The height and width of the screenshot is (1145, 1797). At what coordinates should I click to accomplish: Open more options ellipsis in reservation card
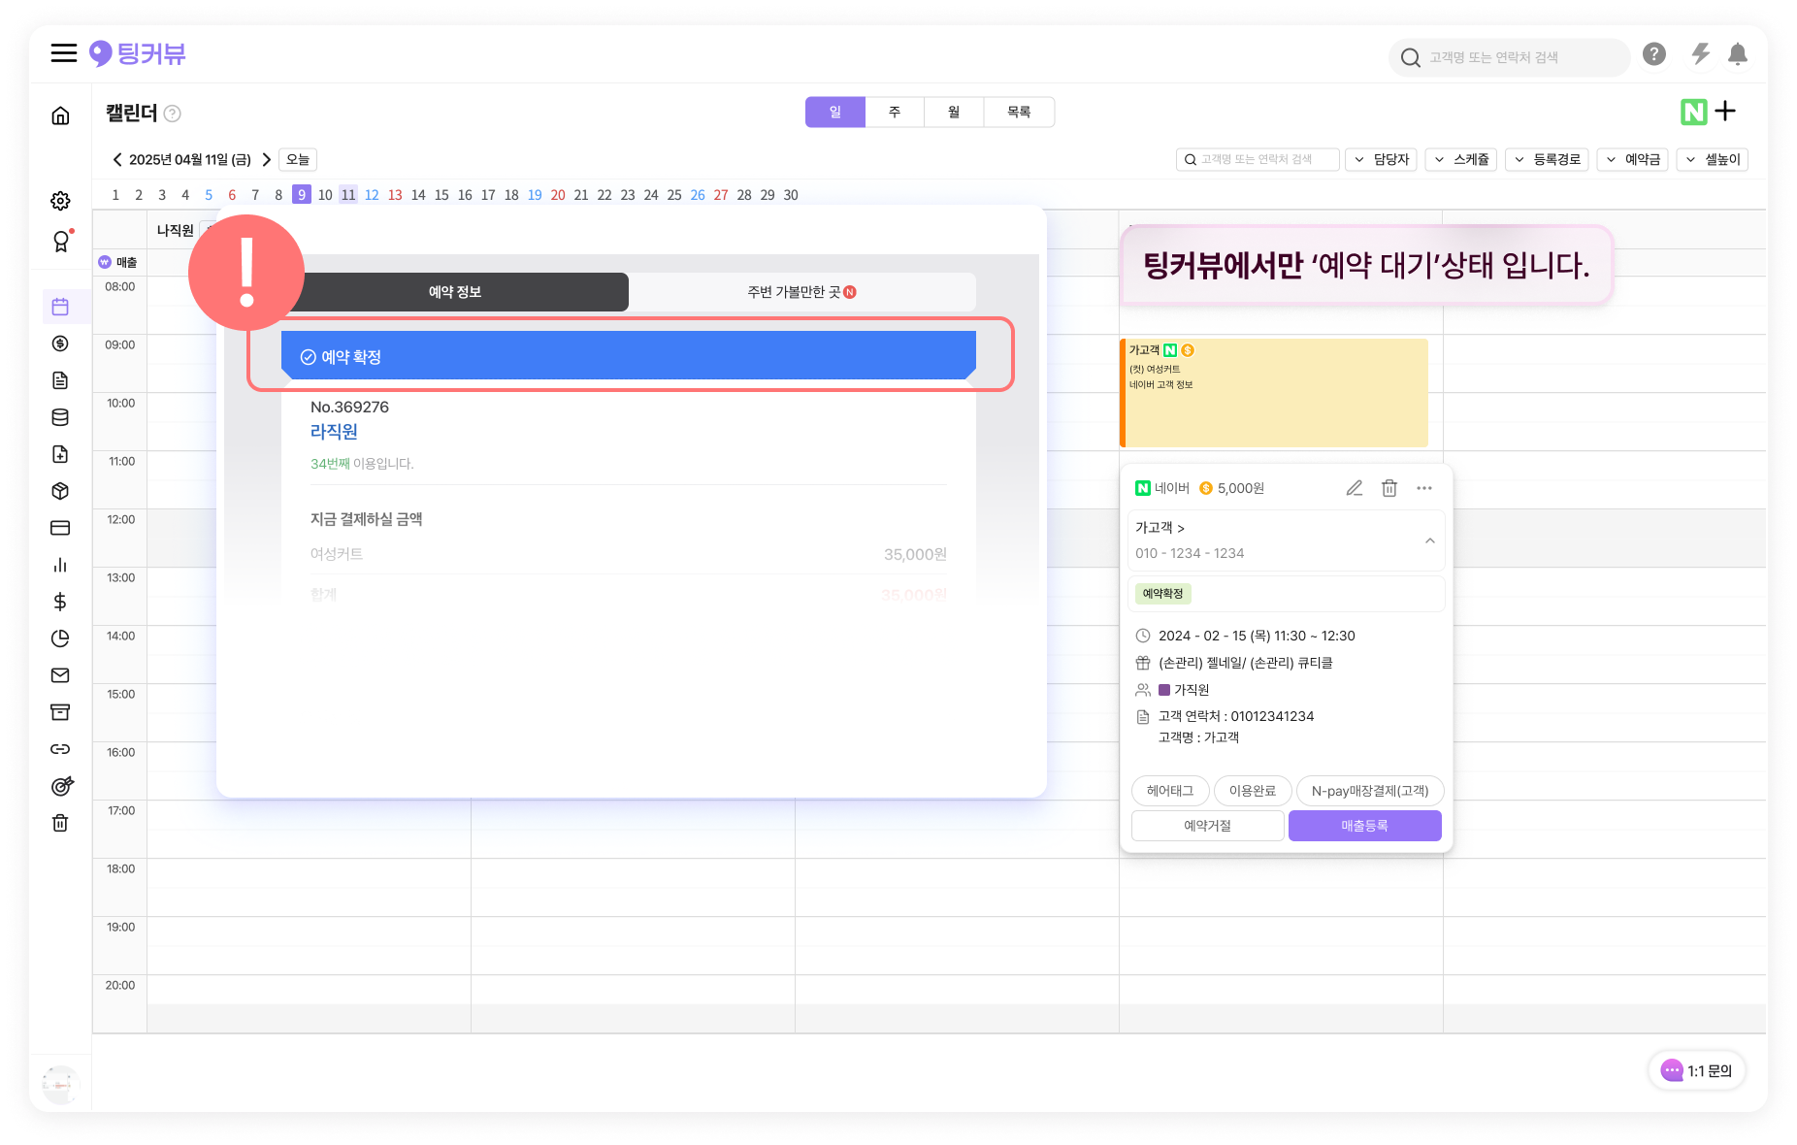click(x=1424, y=488)
